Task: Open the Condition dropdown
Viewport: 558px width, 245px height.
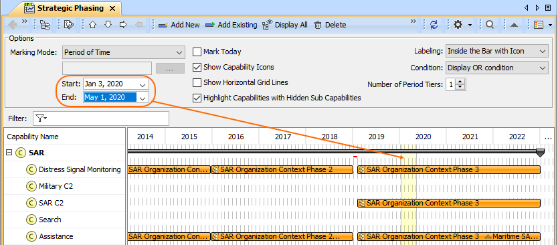Action: pyautogui.click(x=497, y=68)
